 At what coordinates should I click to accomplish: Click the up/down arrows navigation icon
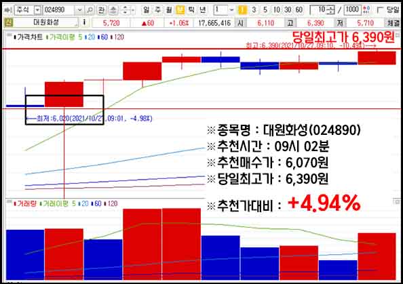pyautogui.click(x=125, y=10)
